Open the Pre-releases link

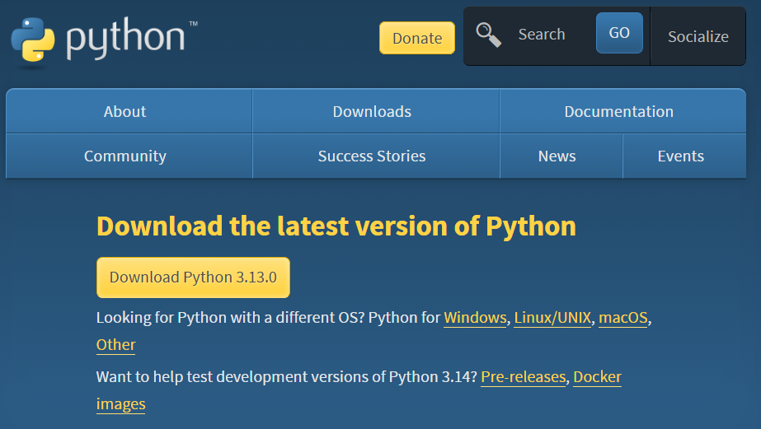[x=524, y=377]
